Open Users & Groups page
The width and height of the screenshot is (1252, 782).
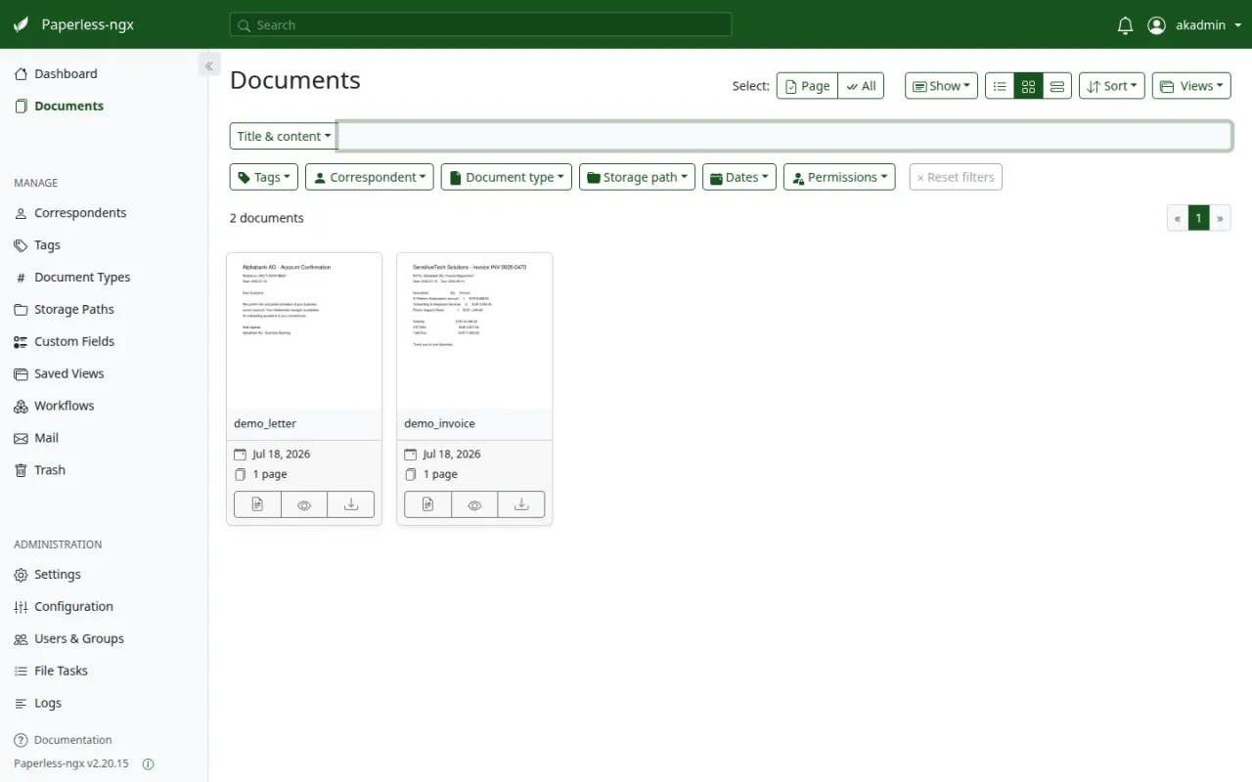[x=79, y=639]
